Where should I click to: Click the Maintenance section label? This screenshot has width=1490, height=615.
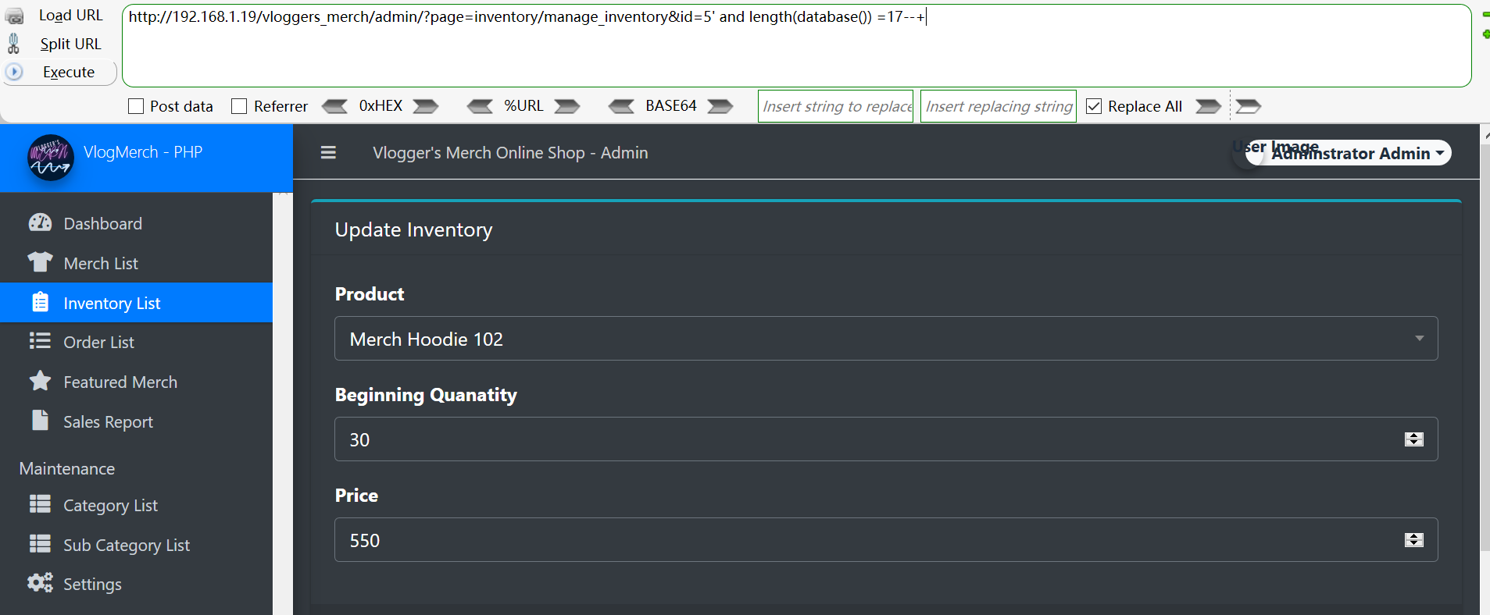coord(67,468)
